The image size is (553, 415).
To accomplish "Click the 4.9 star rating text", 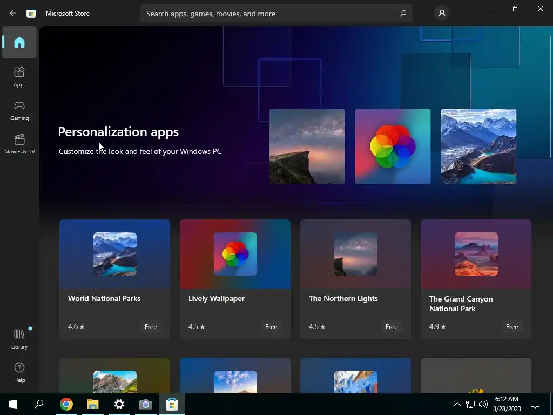I will [437, 327].
